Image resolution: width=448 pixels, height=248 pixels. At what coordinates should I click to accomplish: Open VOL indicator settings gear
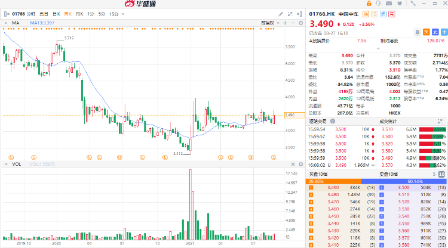pos(301,164)
